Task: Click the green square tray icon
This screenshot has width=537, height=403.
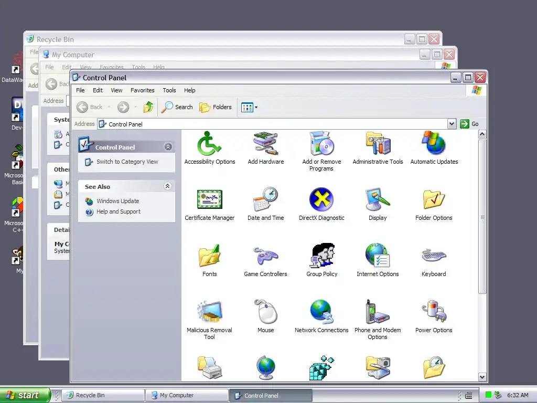Action: pos(488,395)
